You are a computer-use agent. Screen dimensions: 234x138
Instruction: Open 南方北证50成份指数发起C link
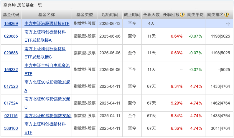pyautogui.click(x=47, y=103)
